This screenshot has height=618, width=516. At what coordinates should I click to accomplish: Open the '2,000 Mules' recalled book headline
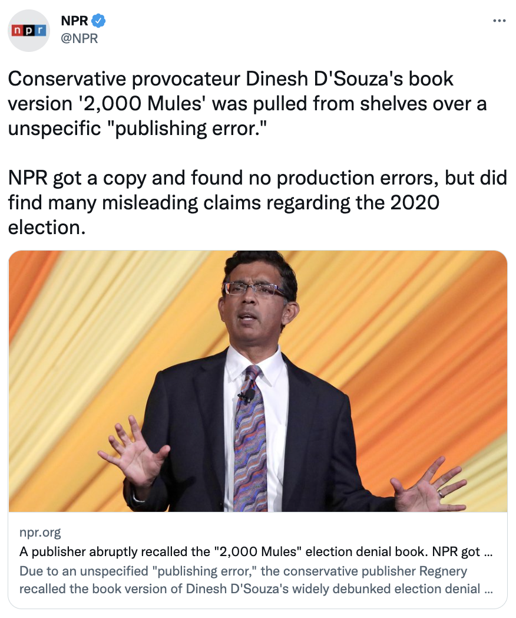point(256,552)
